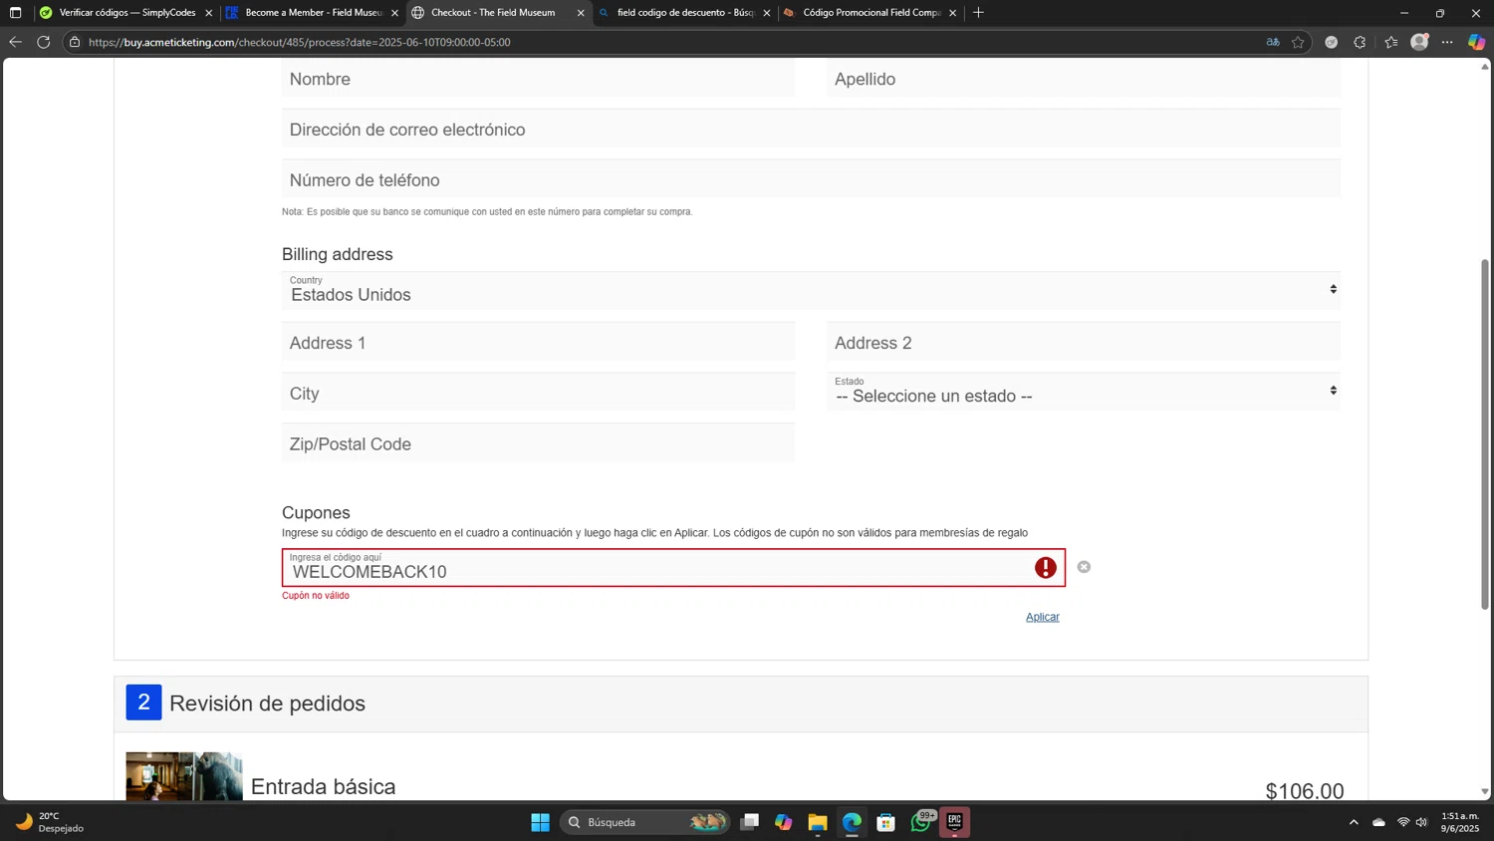Open the Windows Start menu

click(540, 822)
